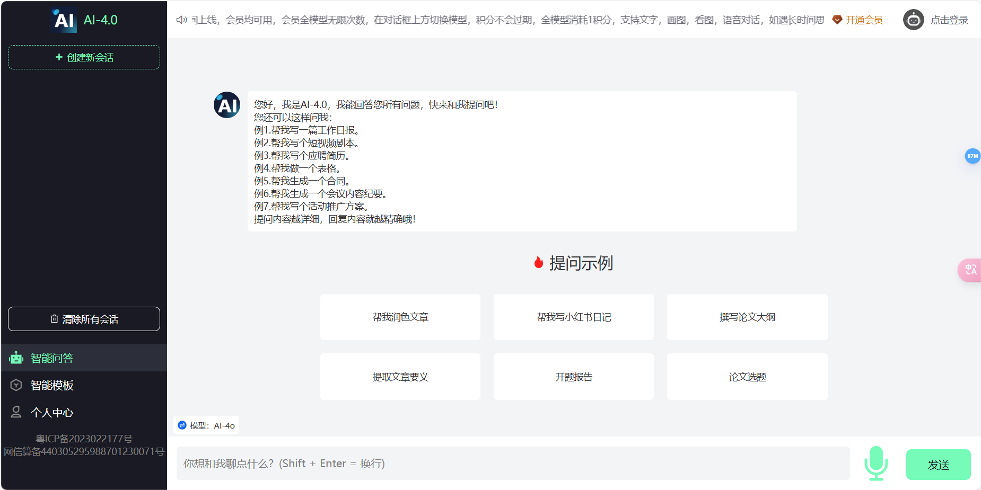Viewport: 981px width, 490px height.
Task: Click the microphone voice input icon
Action: 877,464
